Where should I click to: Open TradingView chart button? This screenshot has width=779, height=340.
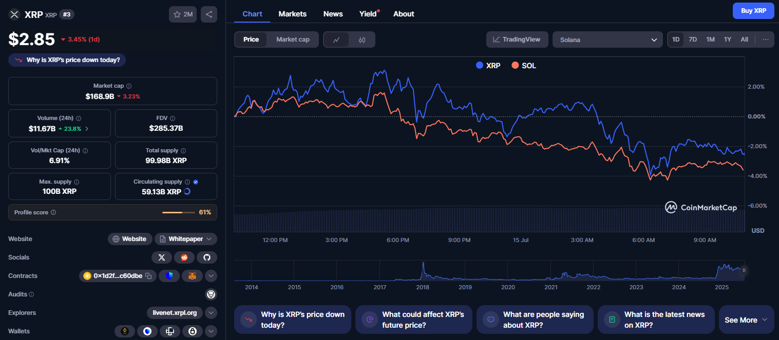tap(517, 39)
